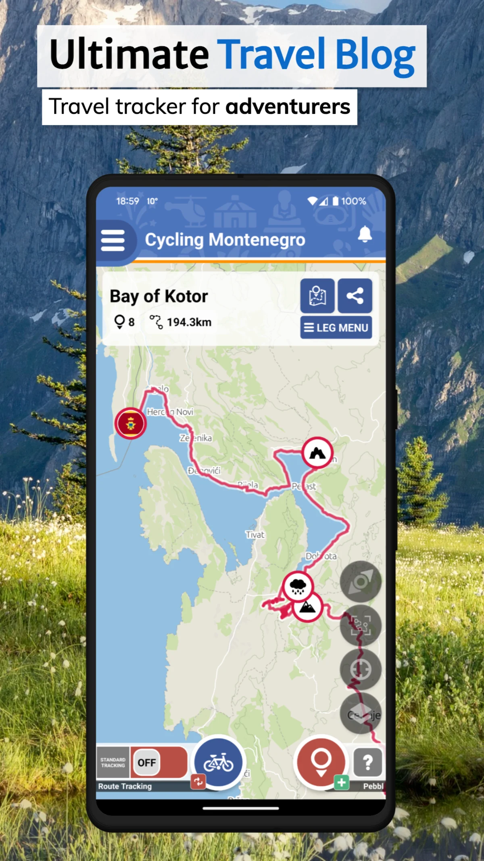484x861 pixels.
Task: Switch the STANDARD TRACKING mode label
Action: (113, 762)
